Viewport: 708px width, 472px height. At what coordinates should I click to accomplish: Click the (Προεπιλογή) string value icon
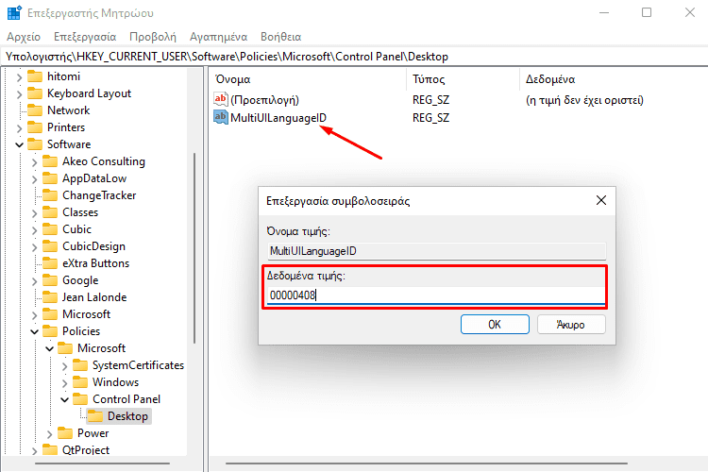[220, 99]
